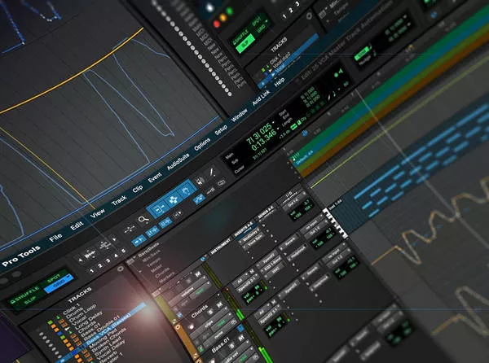This screenshot has width=489, height=363.
Task: Mute the Chords track with M button
Action: 219,305
